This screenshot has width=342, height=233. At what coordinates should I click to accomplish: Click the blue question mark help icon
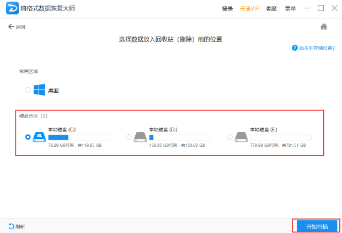pyautogui.click(x=295, y=48)
